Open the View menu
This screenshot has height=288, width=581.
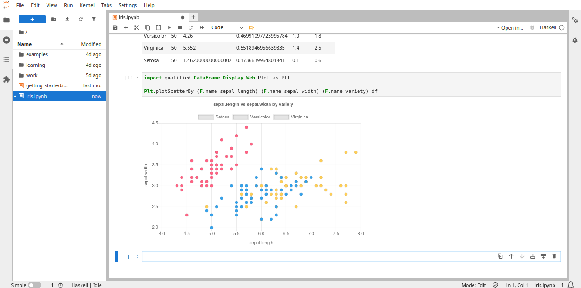pos(52,5)
